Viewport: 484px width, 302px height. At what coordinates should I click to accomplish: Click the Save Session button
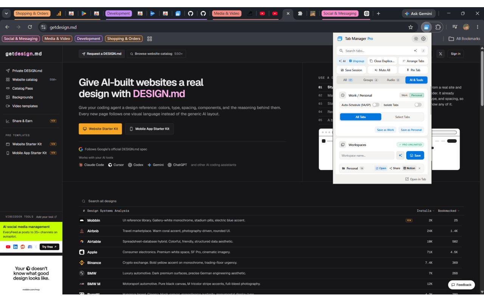point(351,70)
